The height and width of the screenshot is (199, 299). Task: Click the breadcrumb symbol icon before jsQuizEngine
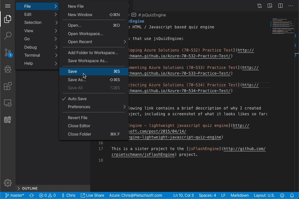(x=134, y=15)
